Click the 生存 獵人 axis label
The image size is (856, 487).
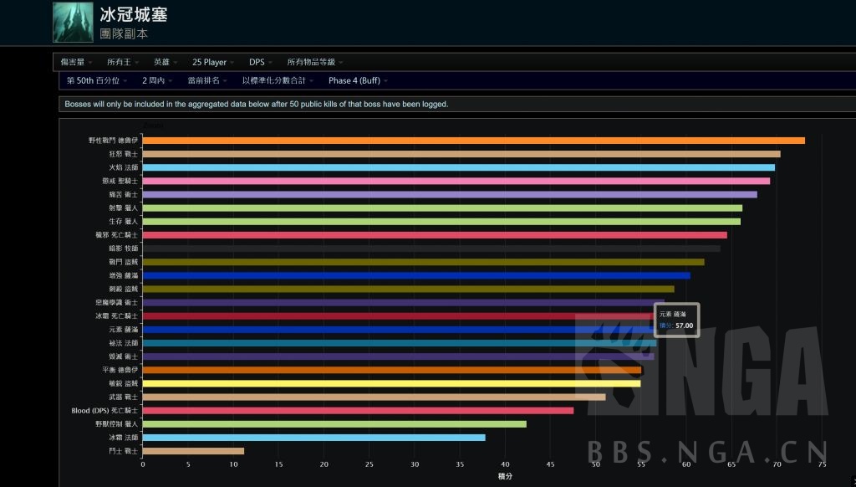(x=124, y=222)
